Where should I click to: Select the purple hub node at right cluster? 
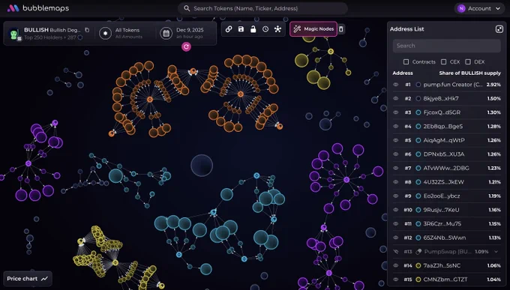coord(346,179)
